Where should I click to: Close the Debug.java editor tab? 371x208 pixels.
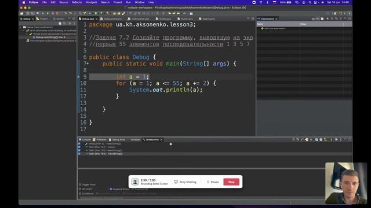pyautogui.click(x=96, y=19)
